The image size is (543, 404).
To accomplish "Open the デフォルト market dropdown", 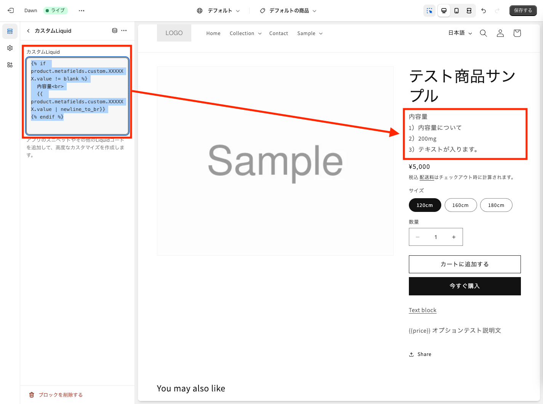I will tap(218, 11).
